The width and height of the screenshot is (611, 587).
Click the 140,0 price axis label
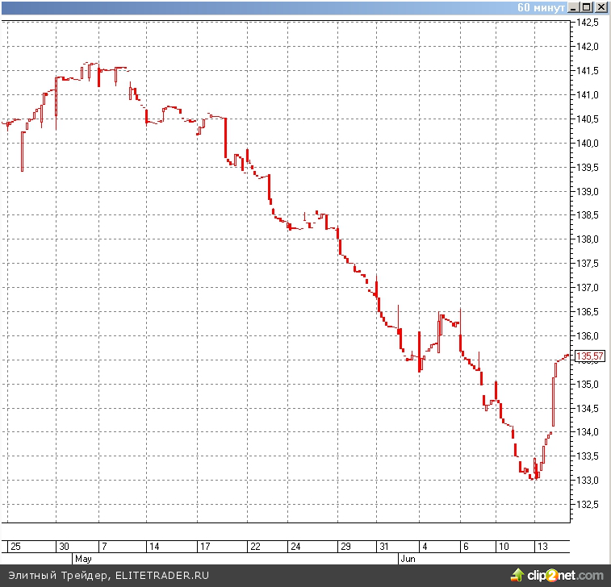(588, 144)
